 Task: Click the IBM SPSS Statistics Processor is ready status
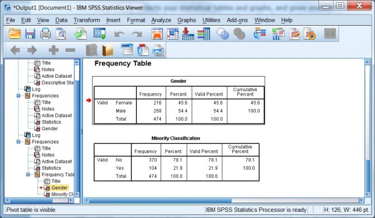click(256, 210)
